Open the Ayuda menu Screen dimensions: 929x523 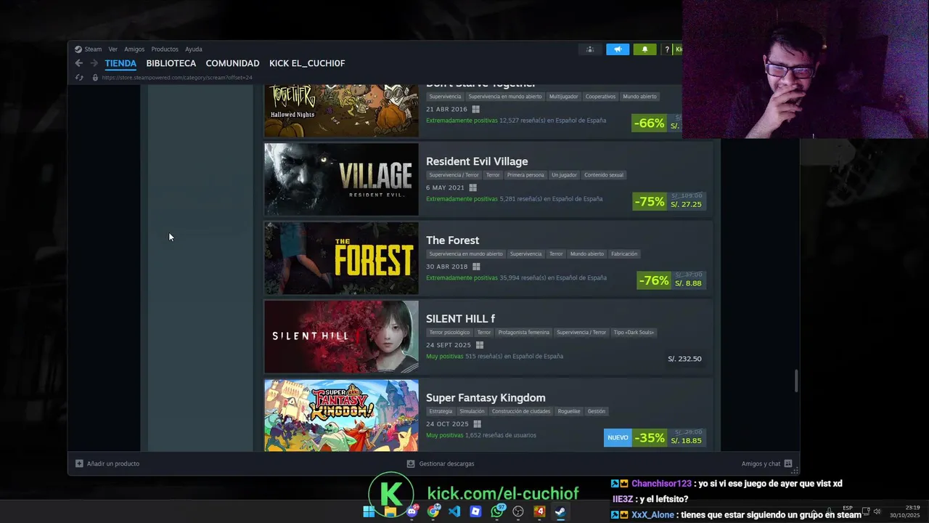(x=193, y=49)
